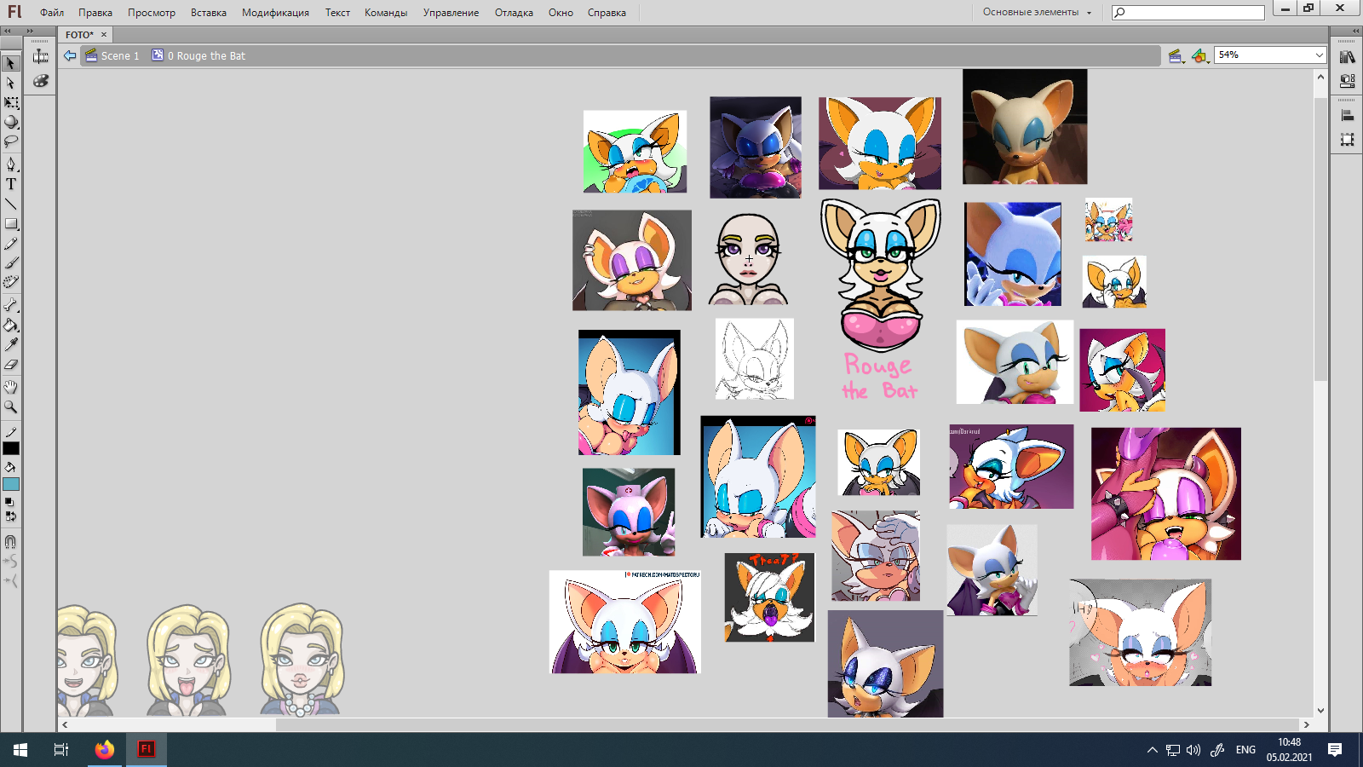
Task: Select the Zoom magnifier tool
Action: [11, 407]
